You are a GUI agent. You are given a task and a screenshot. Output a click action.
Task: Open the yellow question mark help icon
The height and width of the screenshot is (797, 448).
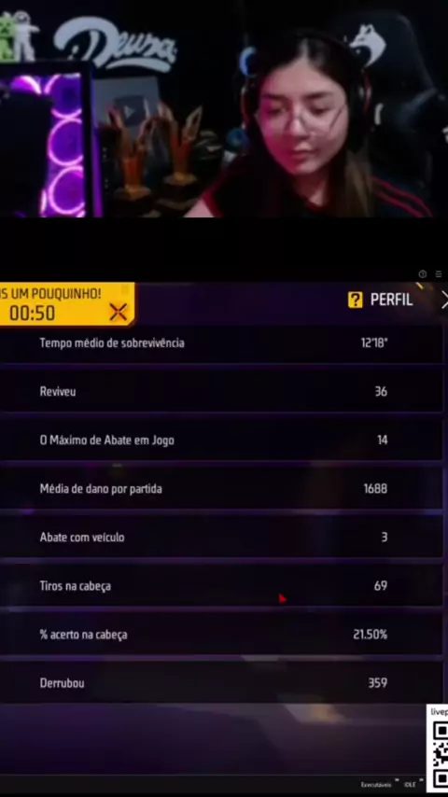(355, 300)
